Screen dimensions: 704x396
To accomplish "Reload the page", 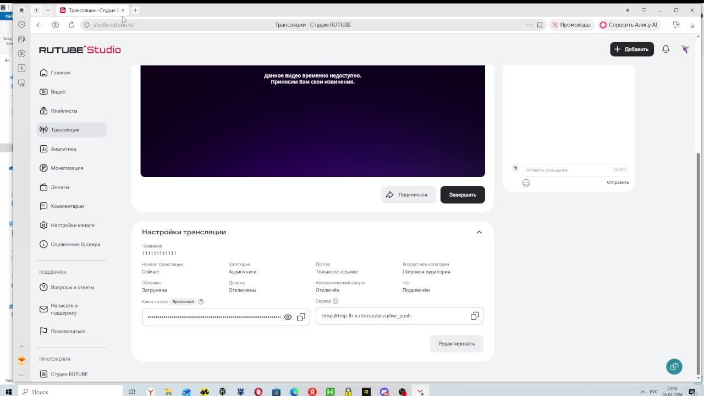I will 71,25.
